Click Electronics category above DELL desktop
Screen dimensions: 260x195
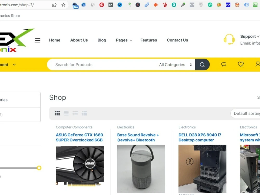(x=187, y=127)
